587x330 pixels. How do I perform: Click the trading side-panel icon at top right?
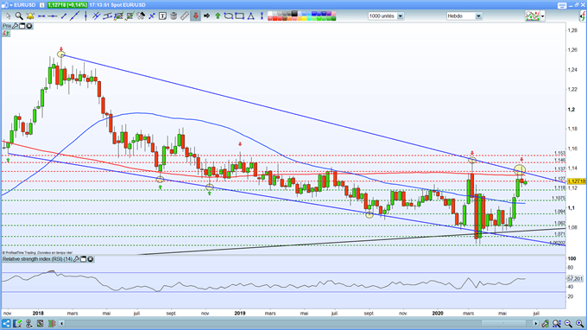tap(583, 16)
